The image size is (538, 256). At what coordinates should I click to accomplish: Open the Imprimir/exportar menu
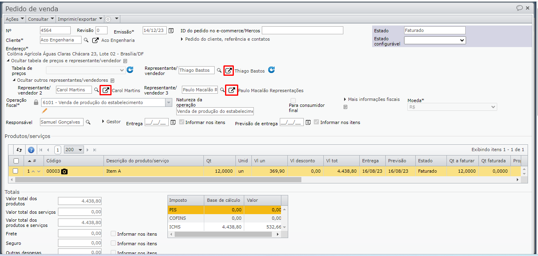click(x=80, y=19)
